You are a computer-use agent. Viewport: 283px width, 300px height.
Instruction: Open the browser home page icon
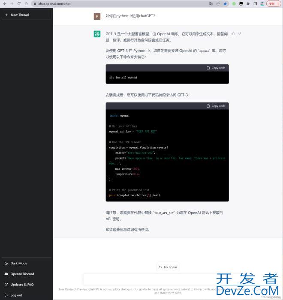26,3
